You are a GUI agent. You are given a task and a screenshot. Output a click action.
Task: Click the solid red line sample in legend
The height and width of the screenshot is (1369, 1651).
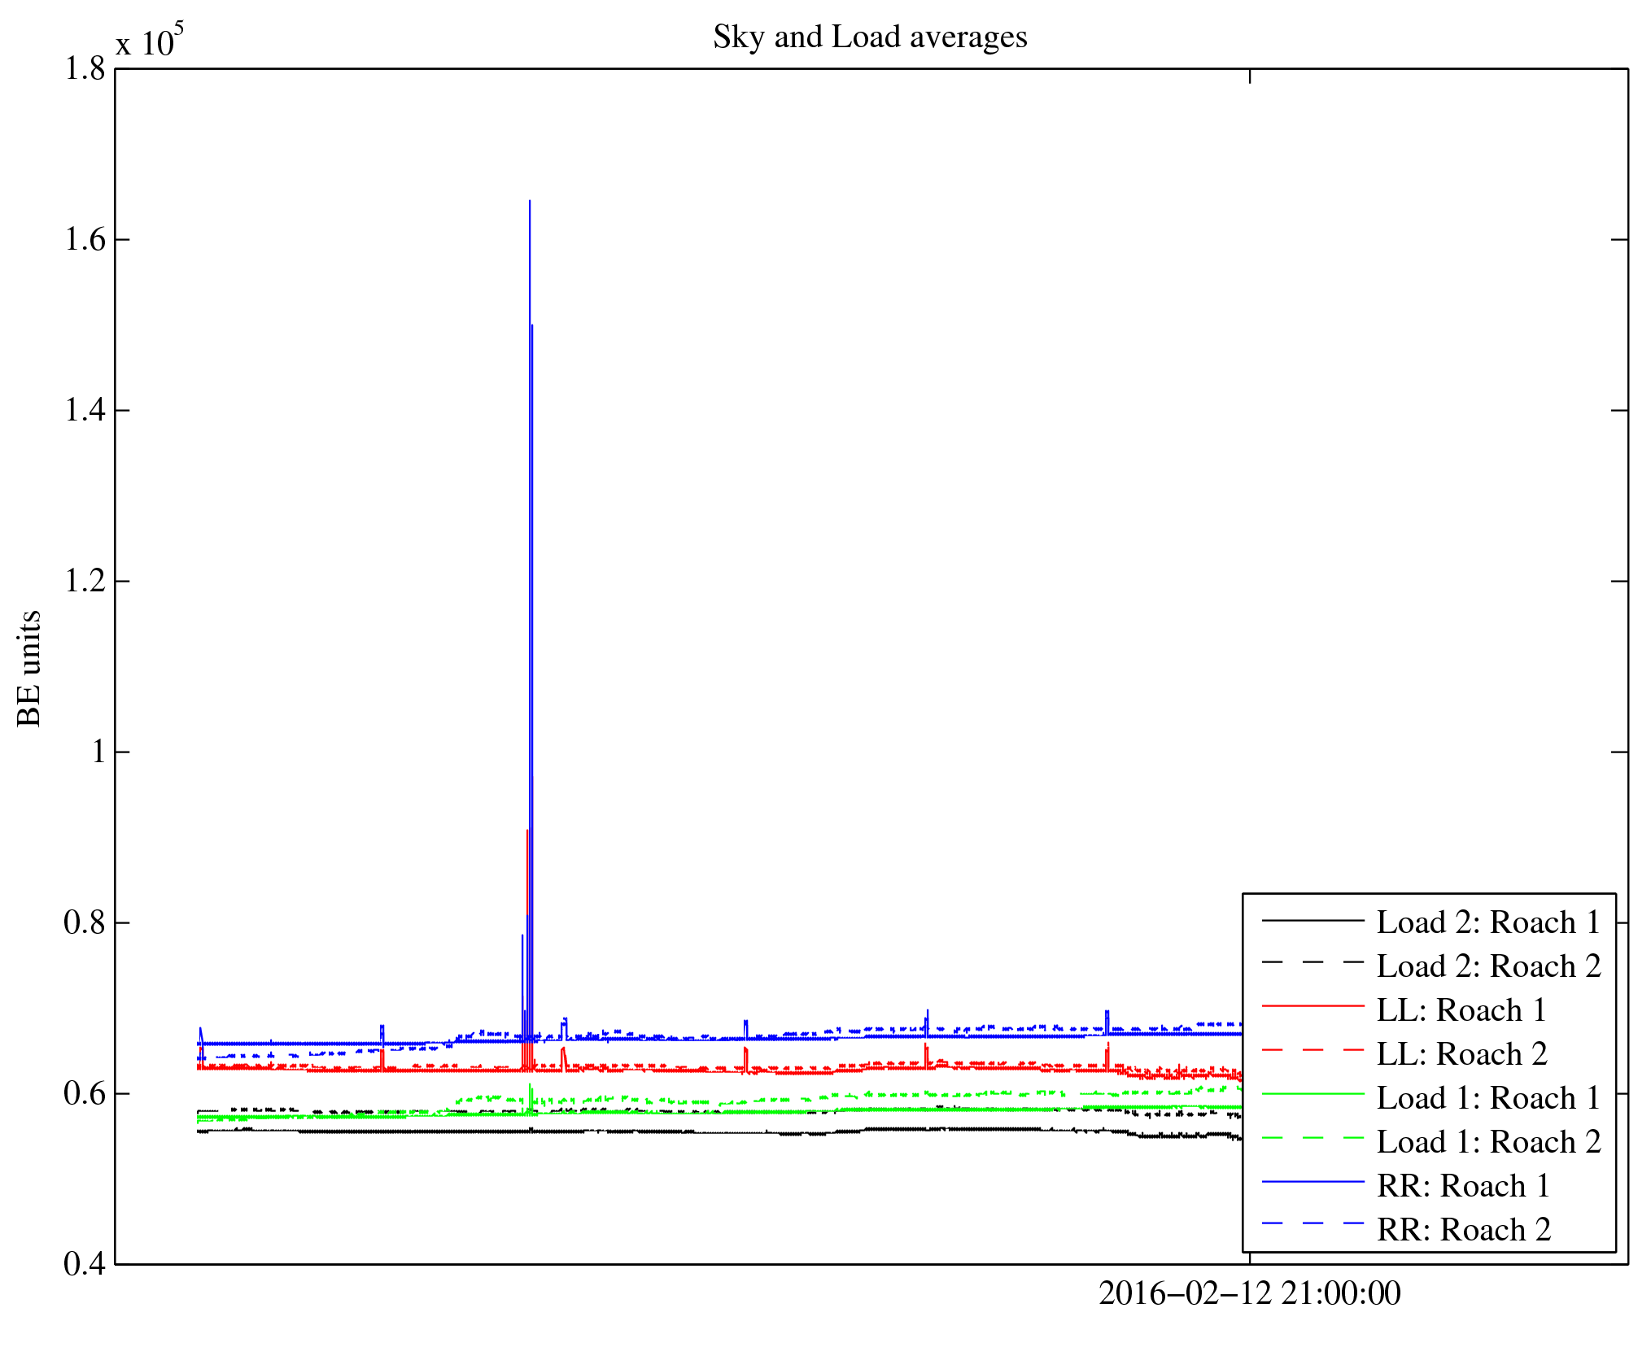point(1313,1006)
